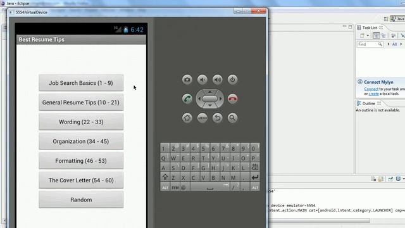Open Organization (34 - 45) tips

click(81, 141)
